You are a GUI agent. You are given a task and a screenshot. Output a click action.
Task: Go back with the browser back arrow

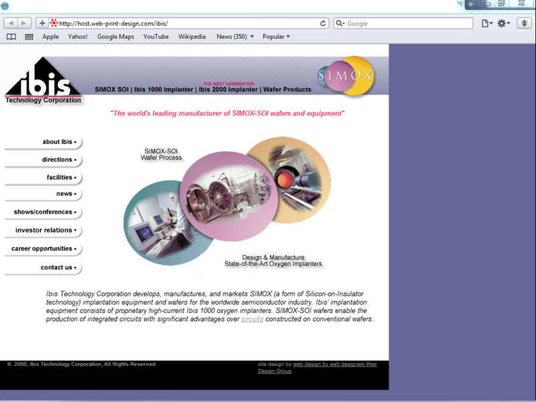[11, 23]
